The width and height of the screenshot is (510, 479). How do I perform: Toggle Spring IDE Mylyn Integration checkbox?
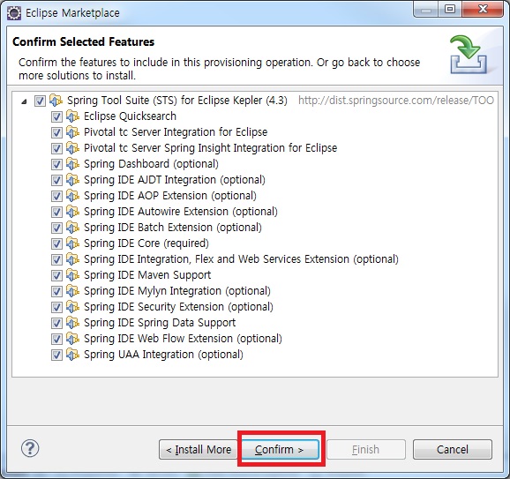point(56,291)
